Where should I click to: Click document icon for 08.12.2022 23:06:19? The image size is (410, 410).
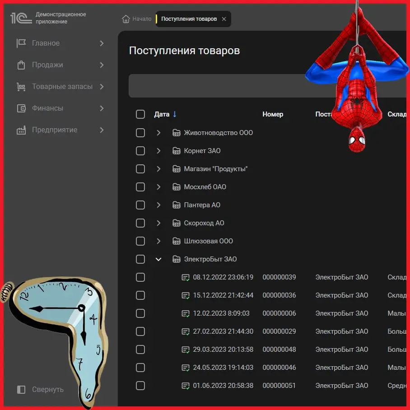186,277
